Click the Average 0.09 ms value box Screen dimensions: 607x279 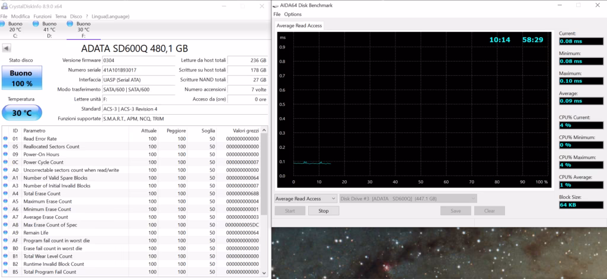coord(581,101)
